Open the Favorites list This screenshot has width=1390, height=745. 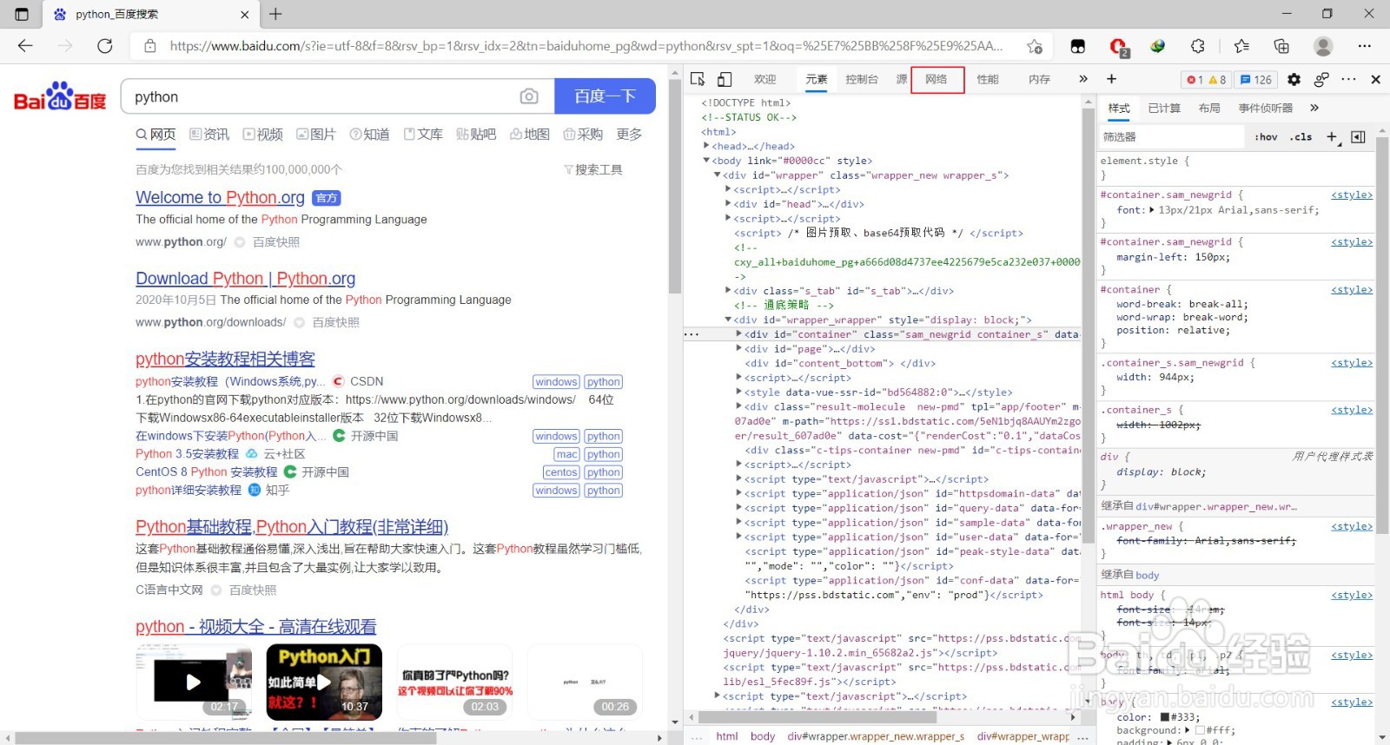[1241, 46]
